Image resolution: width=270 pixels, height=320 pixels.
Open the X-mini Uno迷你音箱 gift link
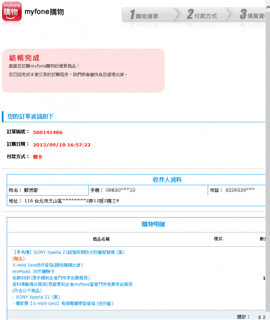(48, 265)
